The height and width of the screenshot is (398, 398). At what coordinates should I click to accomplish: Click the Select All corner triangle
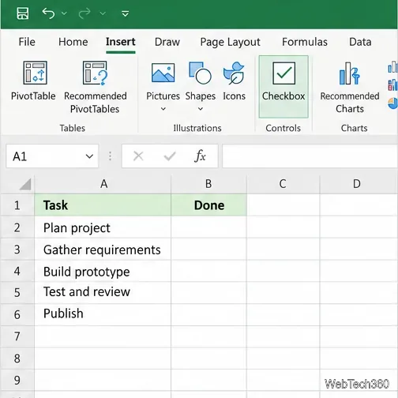coord(25,184)
